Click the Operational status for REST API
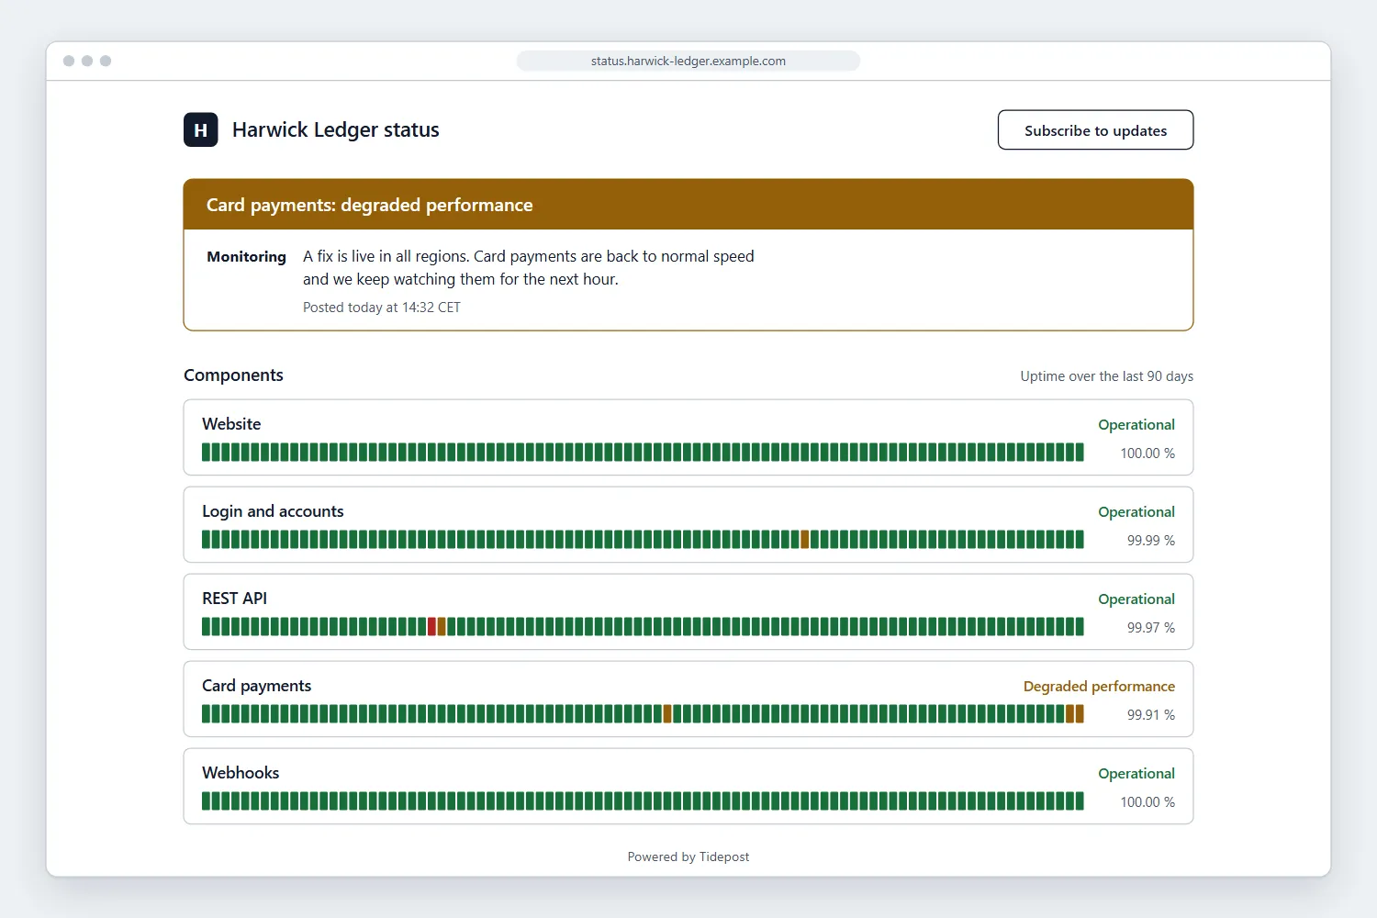The height and width of the screenshot is (918, 1377). point(1136,599)
